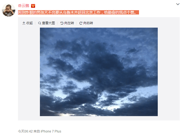
Task: Open the 岳云鹏 username link
Action: [24, 6]
